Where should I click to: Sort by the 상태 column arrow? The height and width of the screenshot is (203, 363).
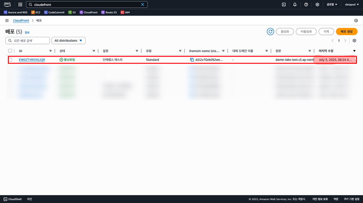point(94,51)
